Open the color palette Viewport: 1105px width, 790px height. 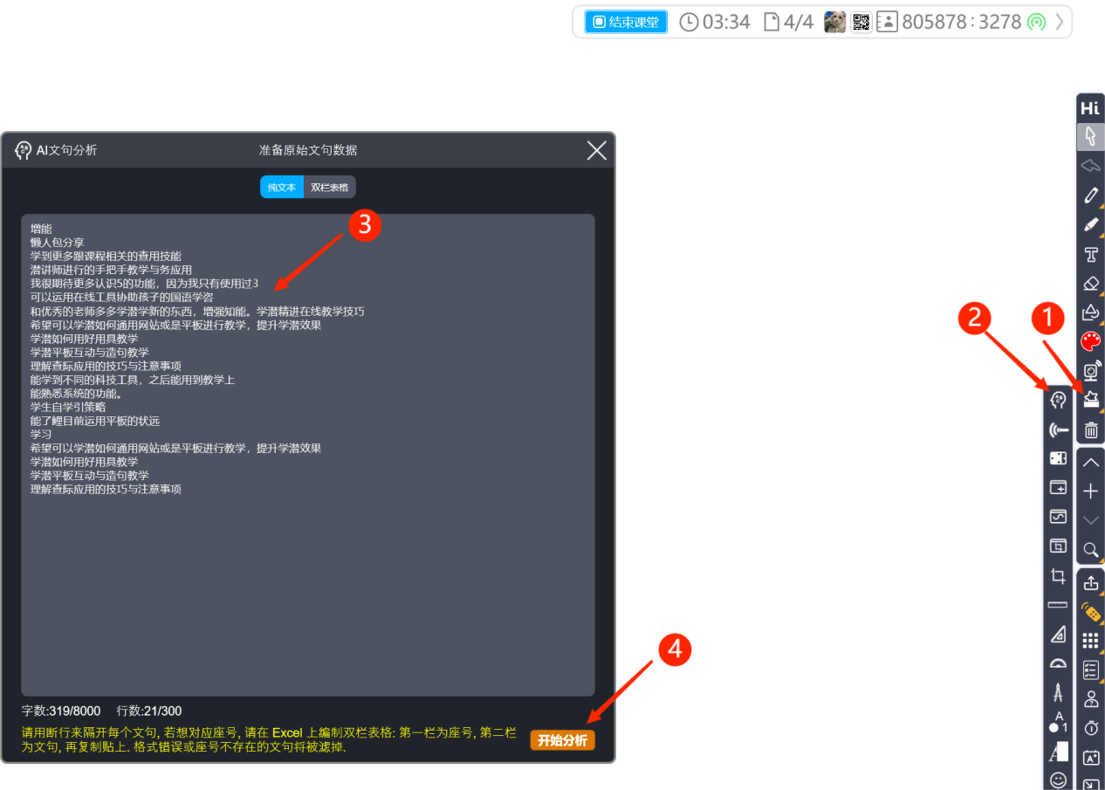point(1090,341)
